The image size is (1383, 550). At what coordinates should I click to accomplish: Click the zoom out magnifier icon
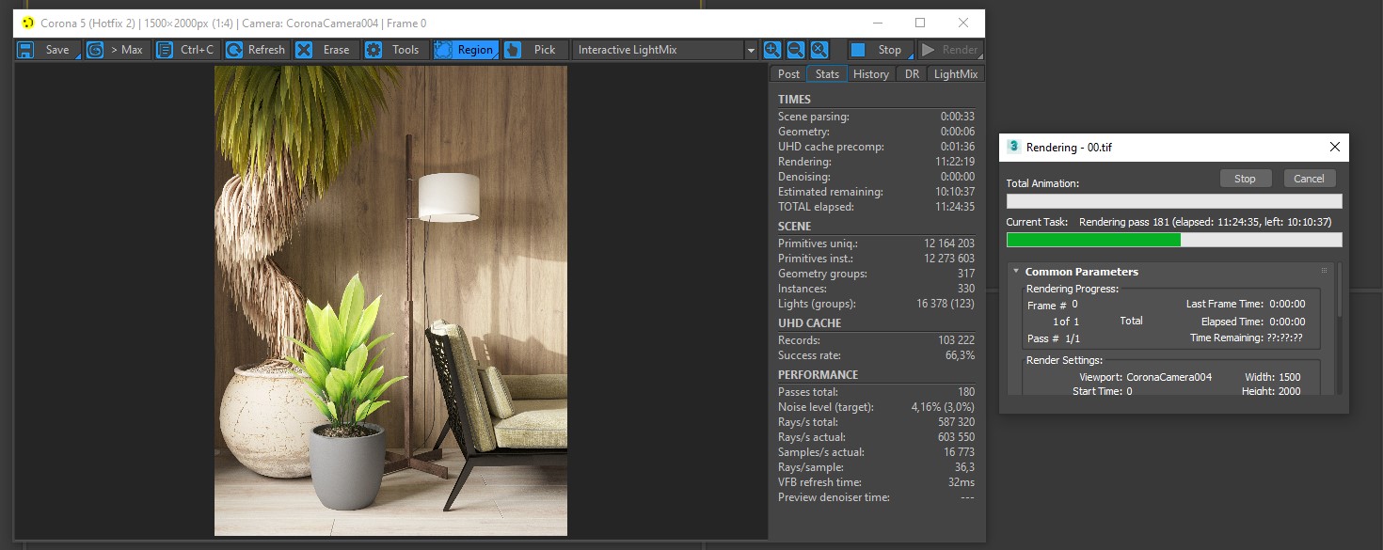(x=796, y=50)
